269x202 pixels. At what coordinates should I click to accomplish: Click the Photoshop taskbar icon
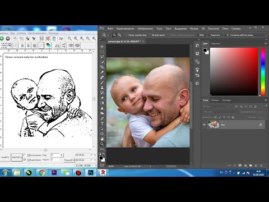91,173
